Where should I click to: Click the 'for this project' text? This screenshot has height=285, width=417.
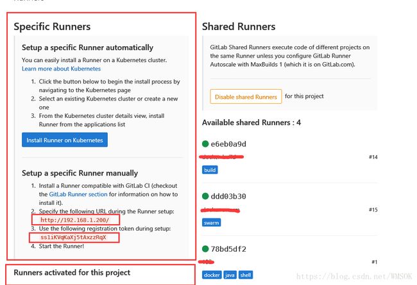[304, 96]
